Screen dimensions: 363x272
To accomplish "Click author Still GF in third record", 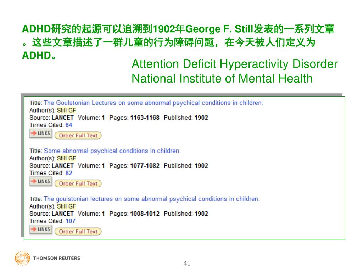I will pos(66,206).
